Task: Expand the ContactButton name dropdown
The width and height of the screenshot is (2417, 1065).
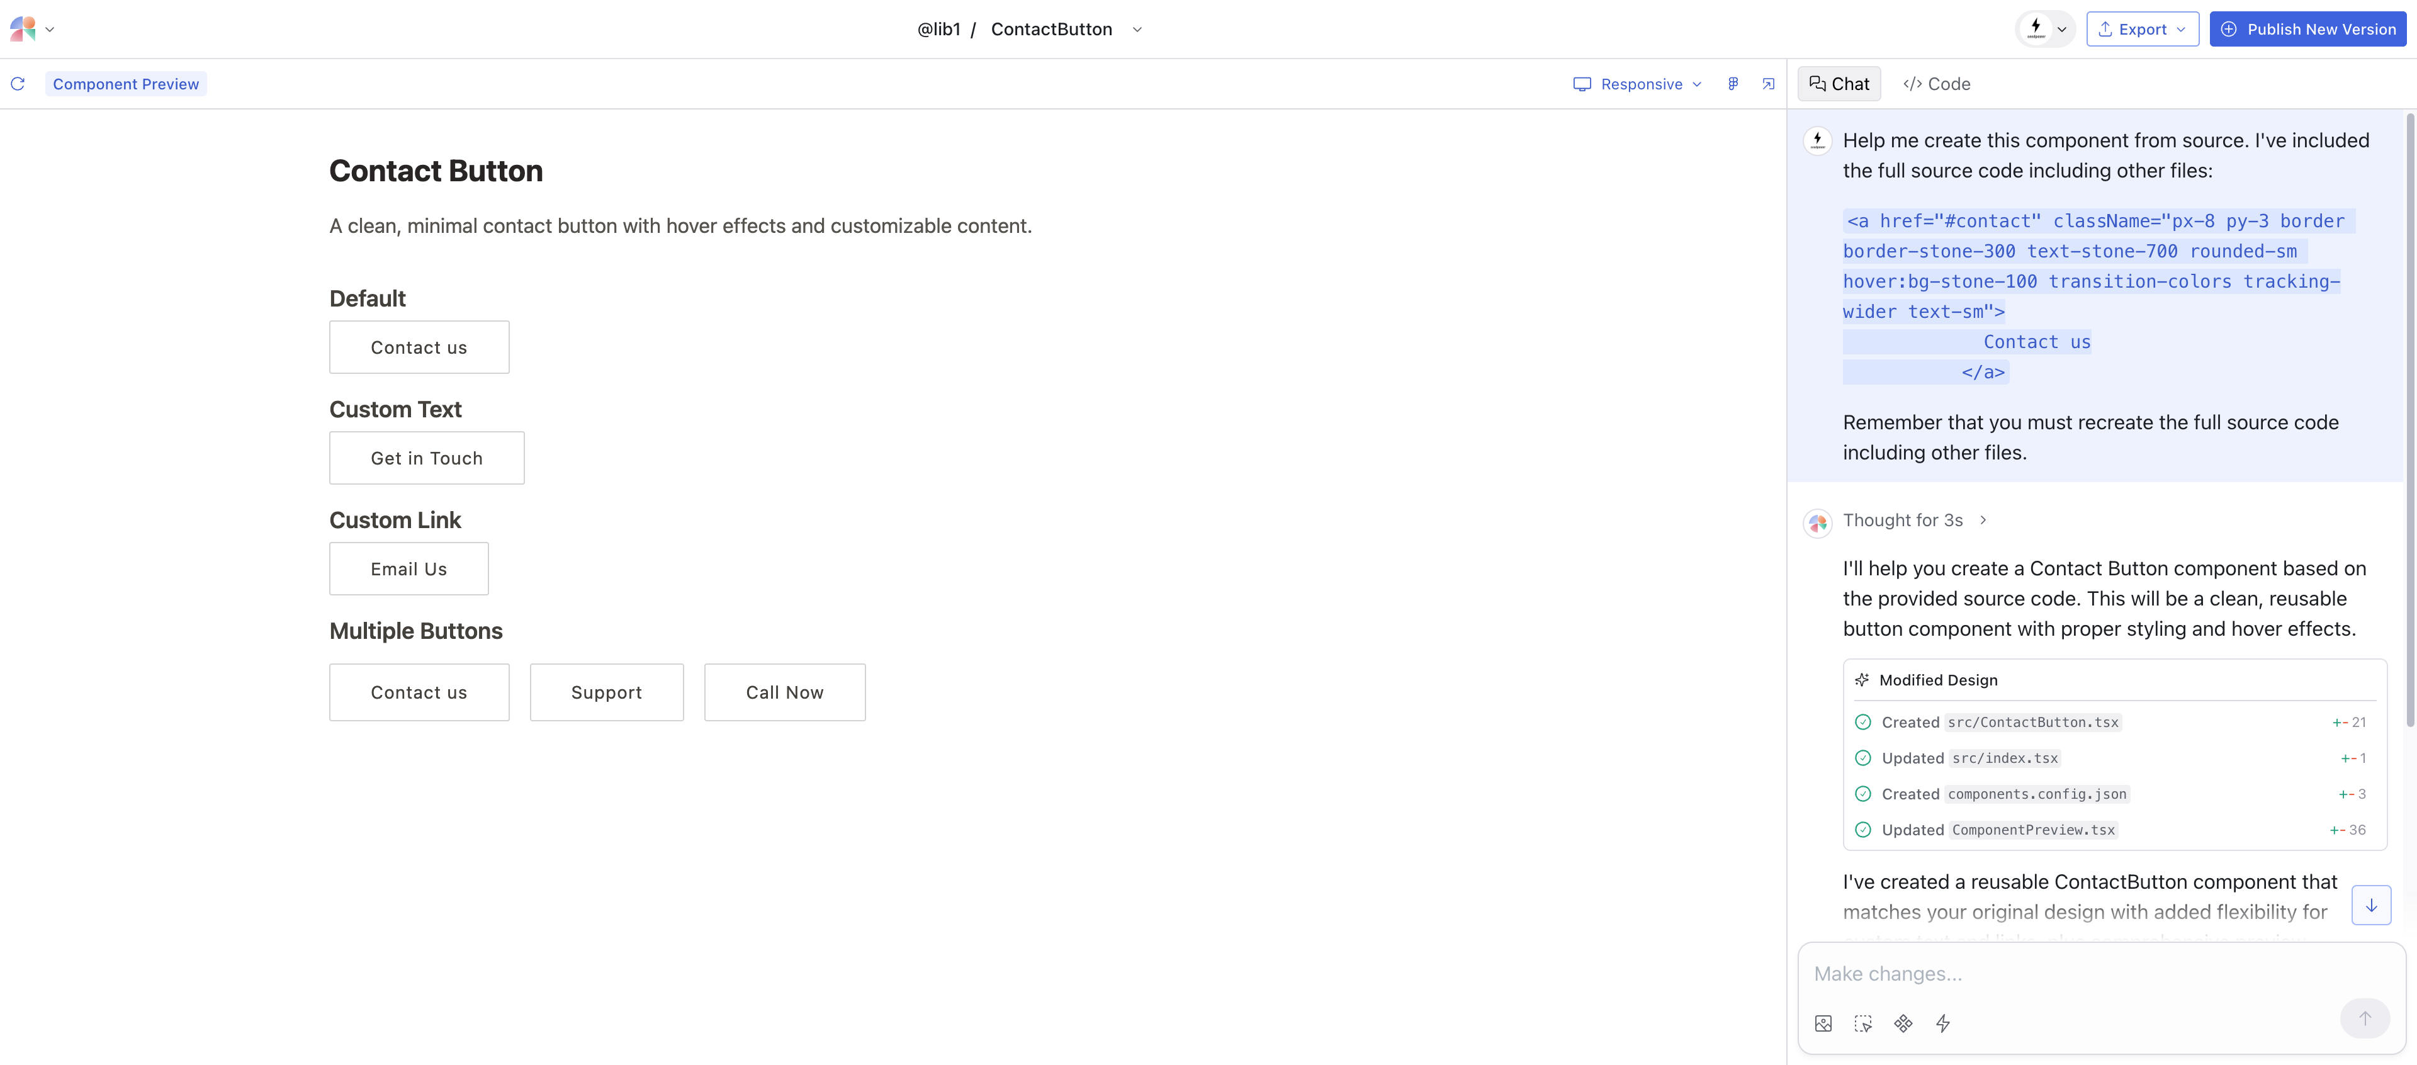Action: click(1137, 29)
